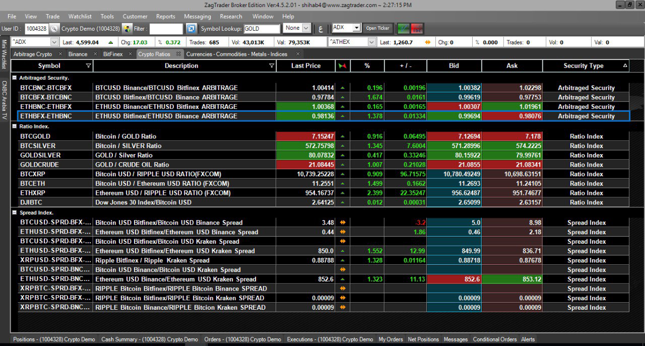
Task: Sort by the Bid column header
Action: [x=454, y=66]
